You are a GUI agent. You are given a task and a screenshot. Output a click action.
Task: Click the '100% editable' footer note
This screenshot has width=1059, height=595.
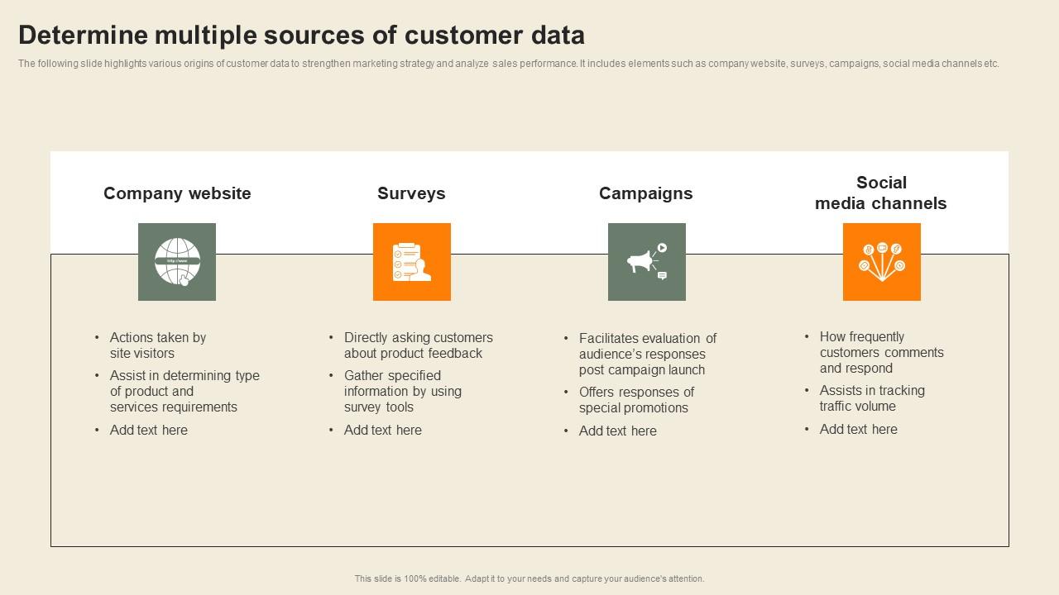pos(529,578)
